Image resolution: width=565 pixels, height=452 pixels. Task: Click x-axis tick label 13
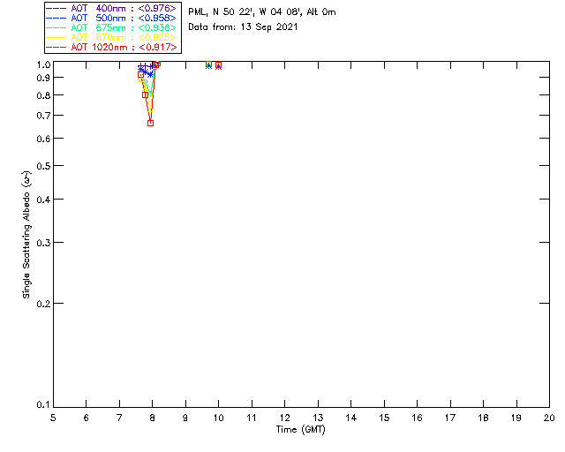click(x=318, y=418)
